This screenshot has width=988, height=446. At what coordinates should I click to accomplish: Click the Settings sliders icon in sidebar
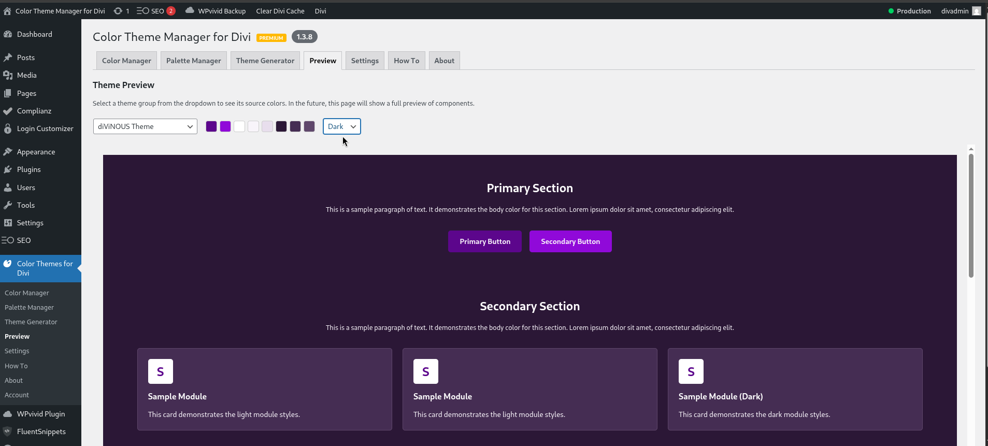point(8,223)
